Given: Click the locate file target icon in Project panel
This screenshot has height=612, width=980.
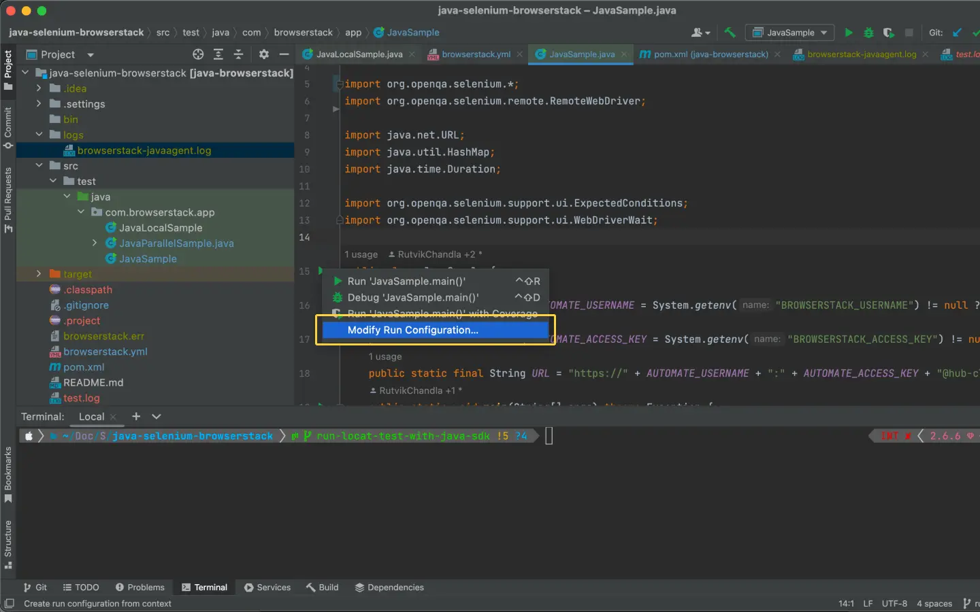Looking at the screenshot, I should [198, 54].
